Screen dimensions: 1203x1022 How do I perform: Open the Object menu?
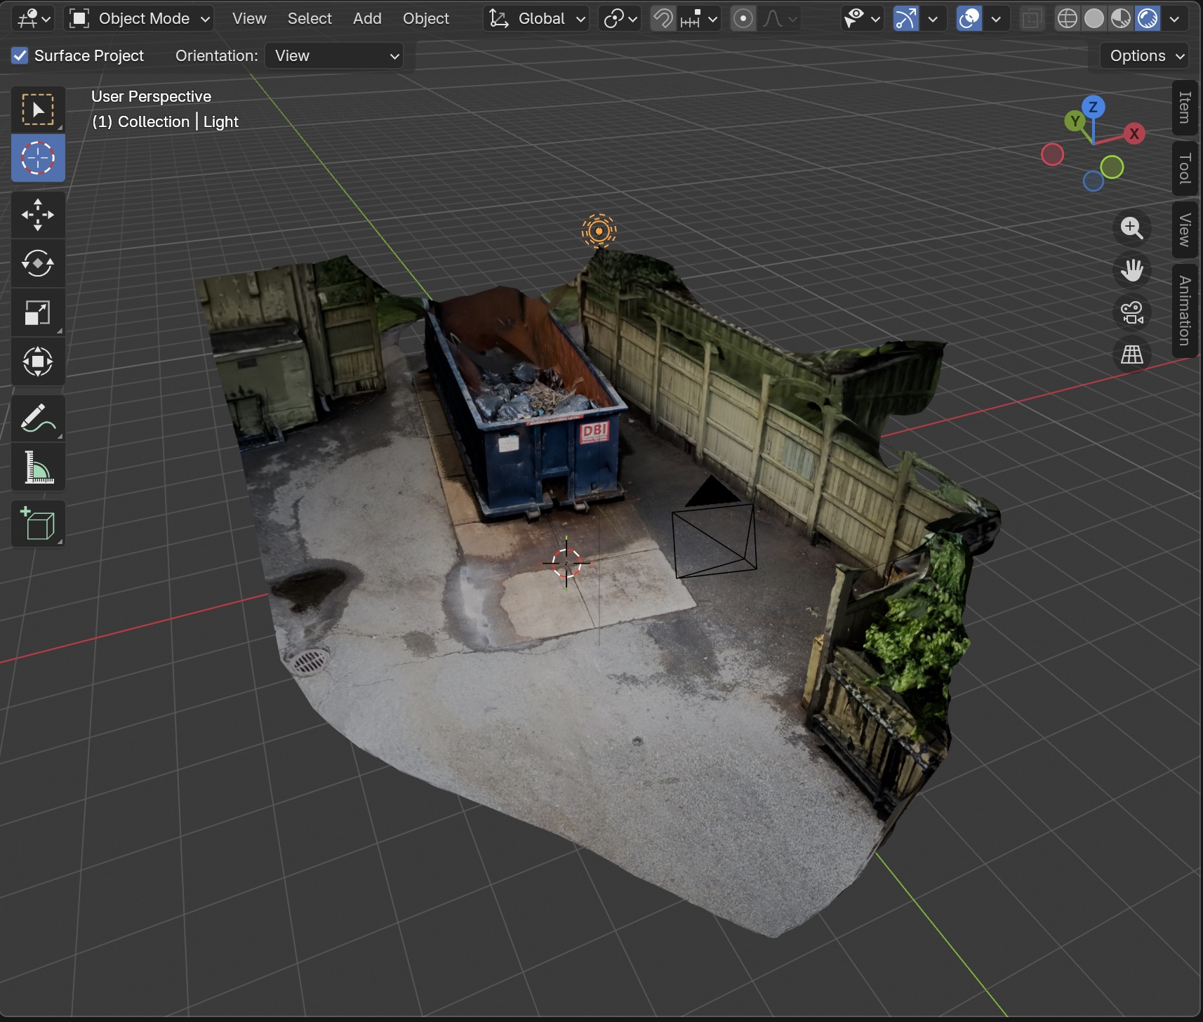[426, 19]
